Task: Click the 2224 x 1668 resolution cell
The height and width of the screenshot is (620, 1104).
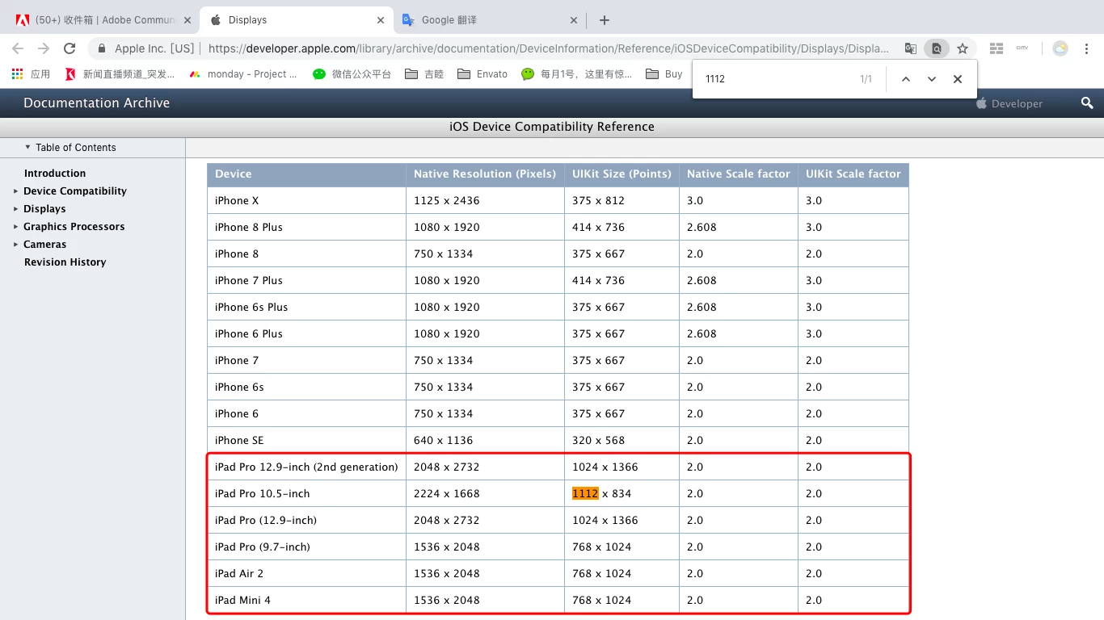Action: point(485,493)
